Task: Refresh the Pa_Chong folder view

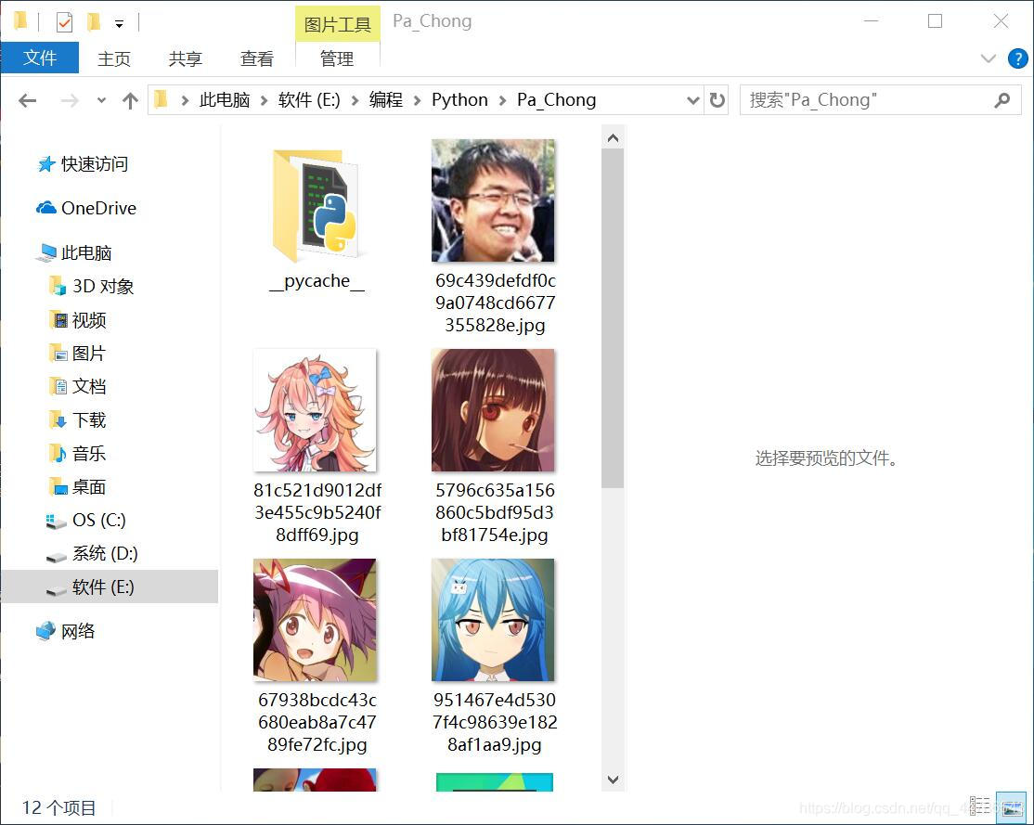Action: [x=717, y=100]
